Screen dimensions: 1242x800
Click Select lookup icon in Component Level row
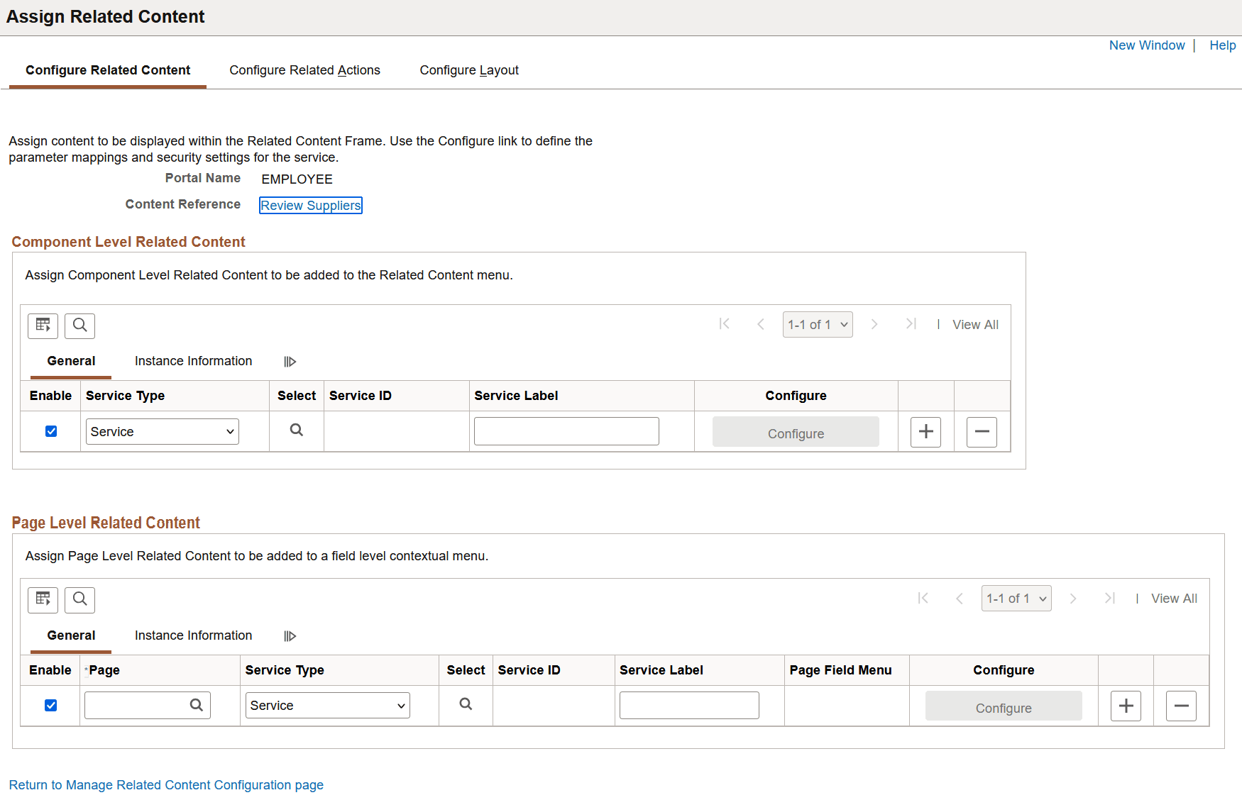pos(297,430)
